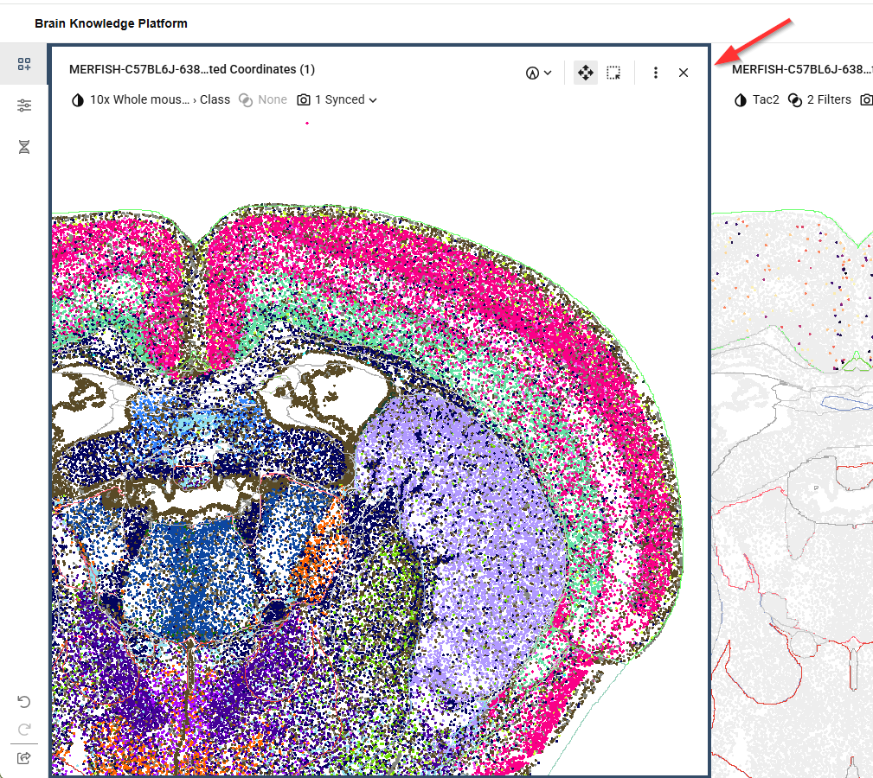
Task: Click the first panel title 'MERFISH-C57BL6J-638…ted Coordinates (1)'
Action: 192,69
